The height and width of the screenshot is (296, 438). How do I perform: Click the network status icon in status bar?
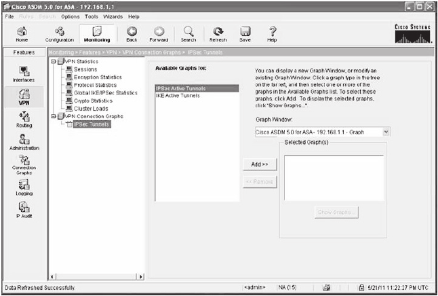(326, 287)
